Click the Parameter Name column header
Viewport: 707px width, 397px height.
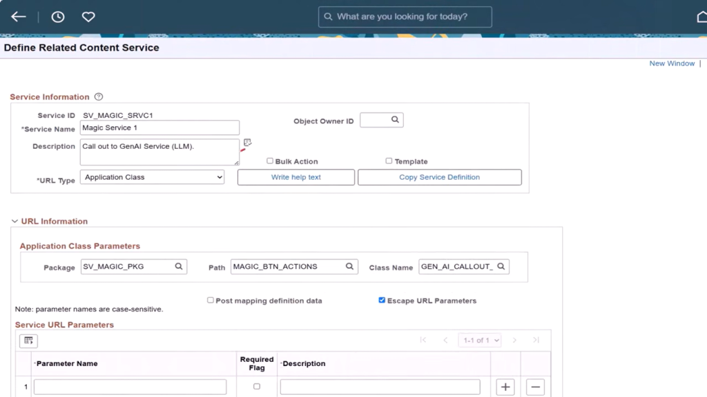(67, 363)
